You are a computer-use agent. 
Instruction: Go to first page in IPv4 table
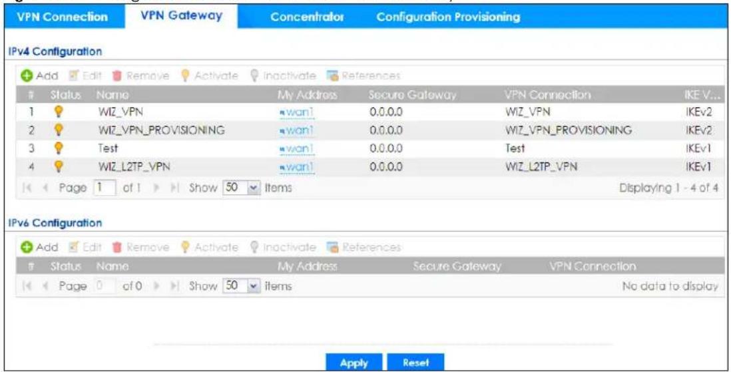click(28, 188)
